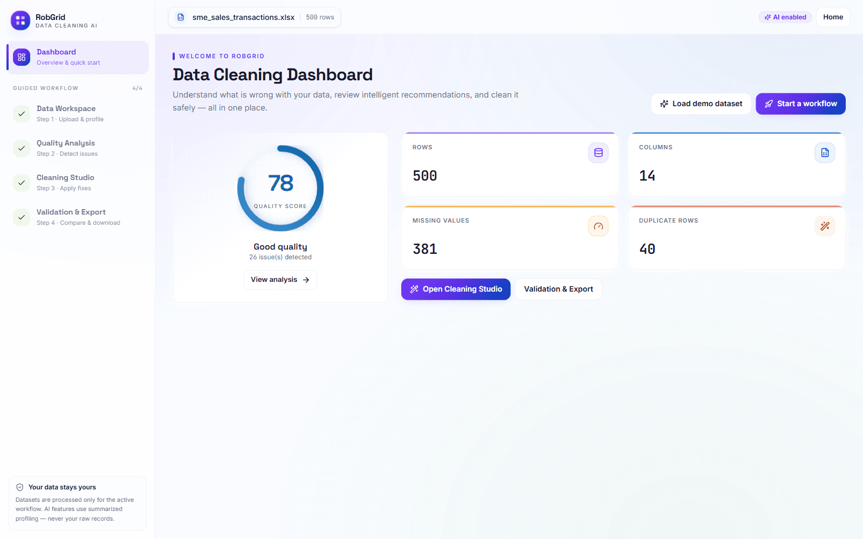Click Load demo dataset button
Screen dimensions: 863x539
pos(701,103)
